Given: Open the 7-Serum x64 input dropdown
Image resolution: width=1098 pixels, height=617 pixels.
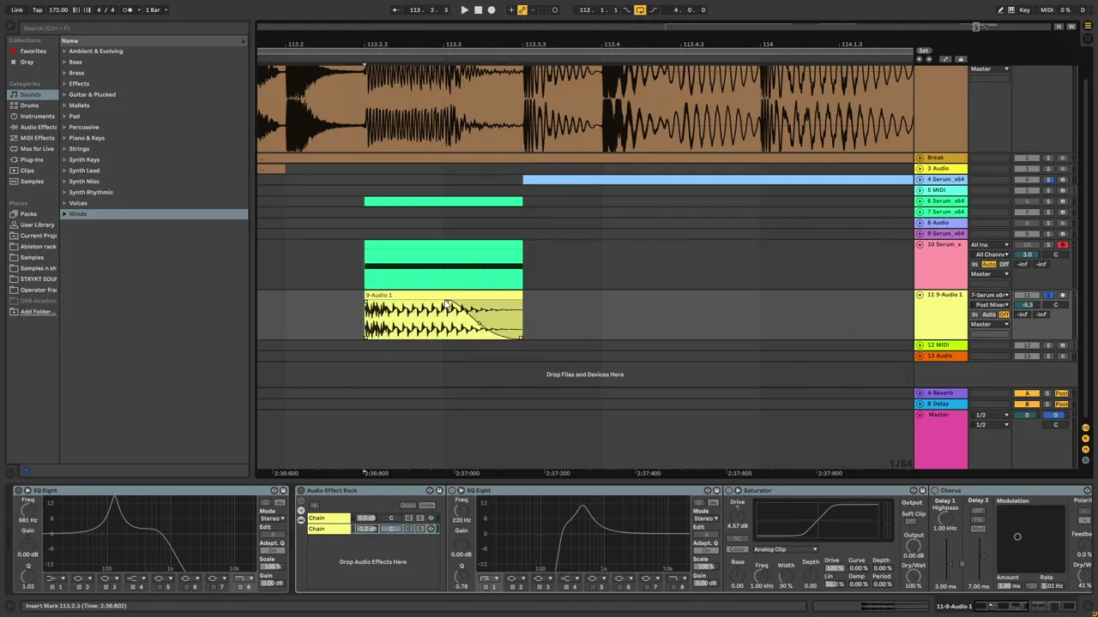Looking at the screenshot, I should 990,295.
